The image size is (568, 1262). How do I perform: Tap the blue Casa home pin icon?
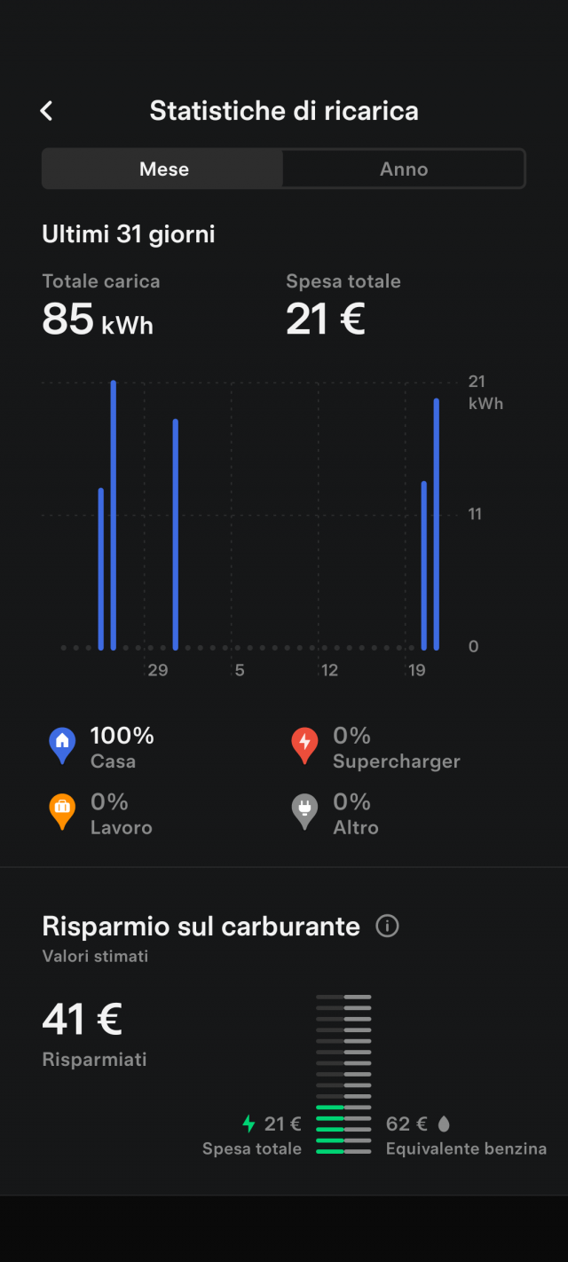click(61, 745)
